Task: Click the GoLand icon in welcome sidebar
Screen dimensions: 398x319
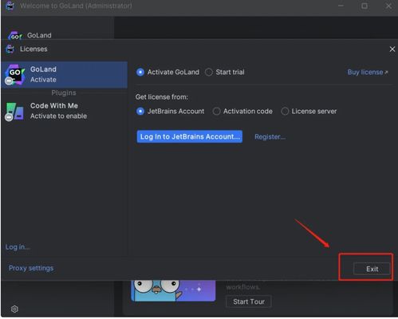Action: [x=14, y=36]
